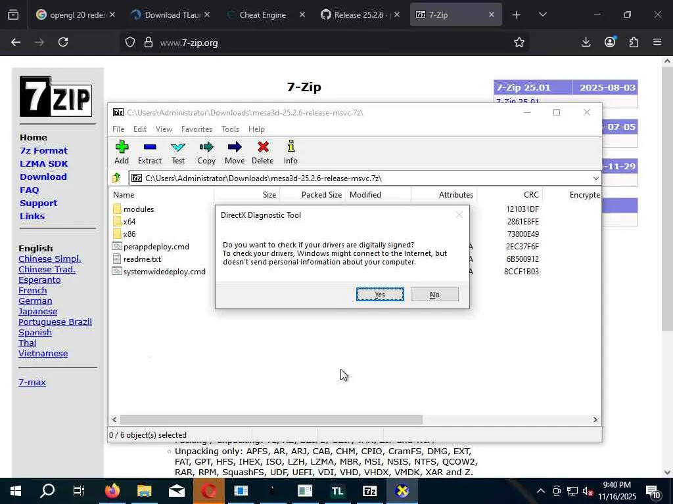Click the Extract toolbar icon

coord(150,152)
